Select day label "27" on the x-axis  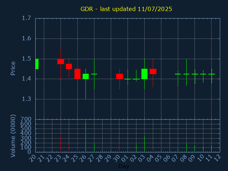[x=91, y=158]
